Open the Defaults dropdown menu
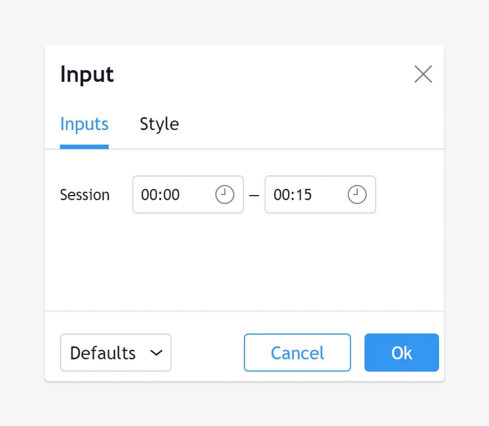This screenshot has height=426, width=489. tap(116, 353)
